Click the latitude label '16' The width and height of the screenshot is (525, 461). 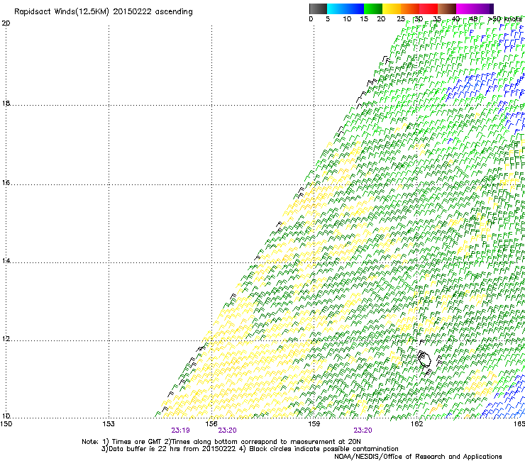(x=6, y=182)
